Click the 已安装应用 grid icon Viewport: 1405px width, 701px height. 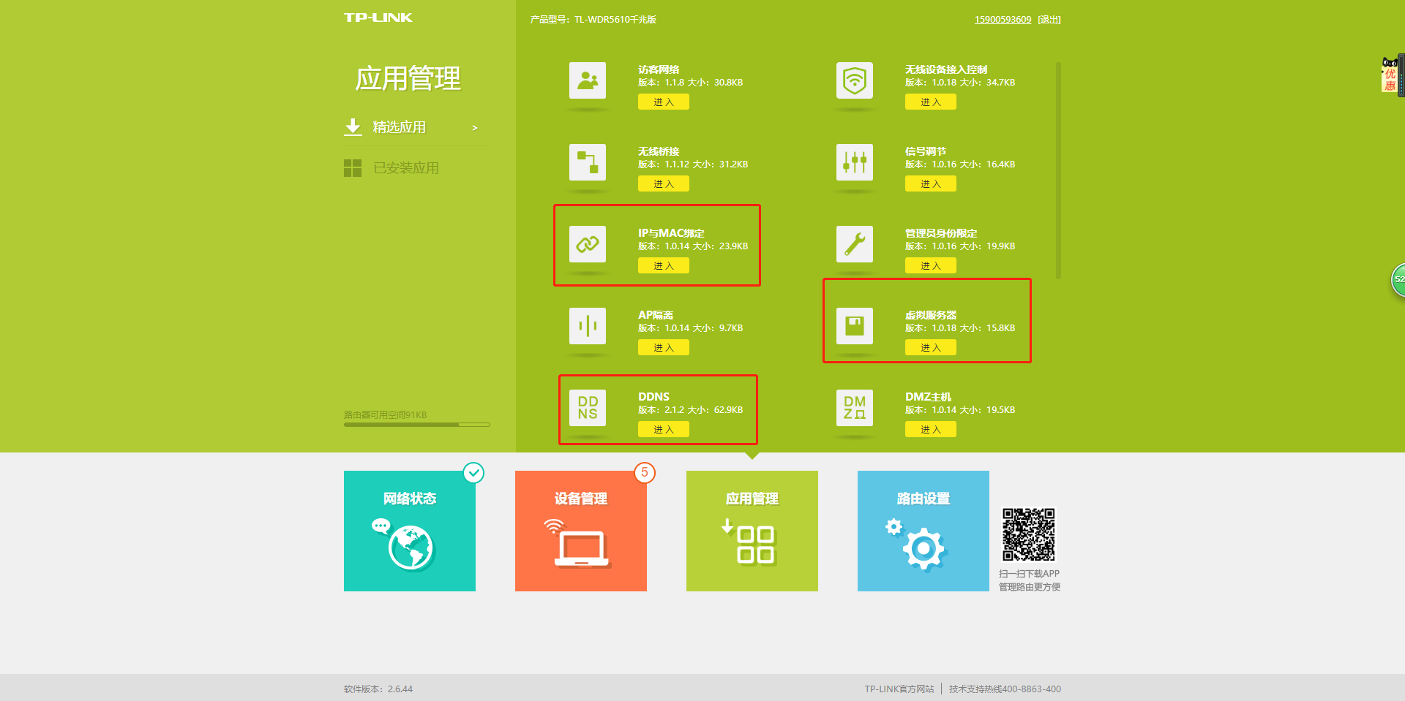tap(353, 168)
